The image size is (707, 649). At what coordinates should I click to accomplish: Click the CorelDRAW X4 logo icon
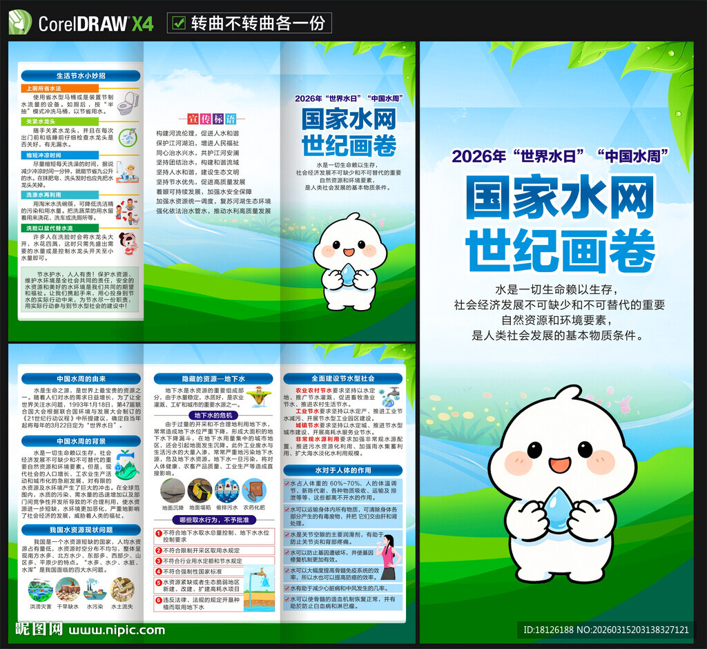(x=20, y=22)
